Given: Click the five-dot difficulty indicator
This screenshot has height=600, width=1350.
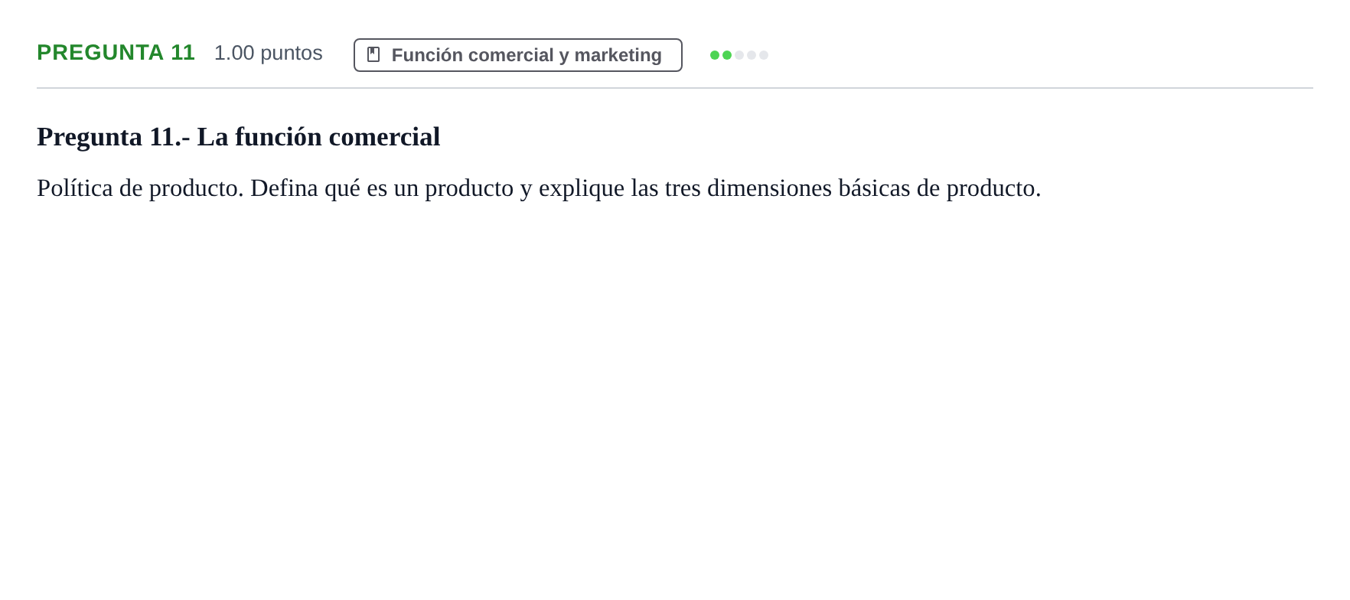Looking at the screenshot, I should coord(739,55).
